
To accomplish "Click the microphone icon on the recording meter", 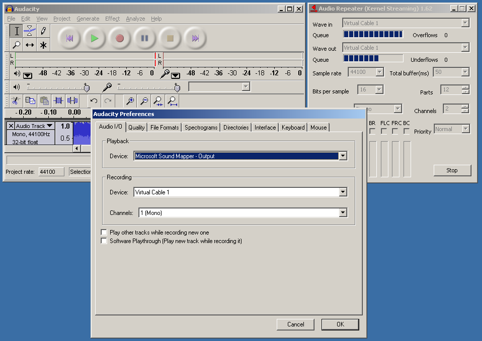I will point(165,74).
